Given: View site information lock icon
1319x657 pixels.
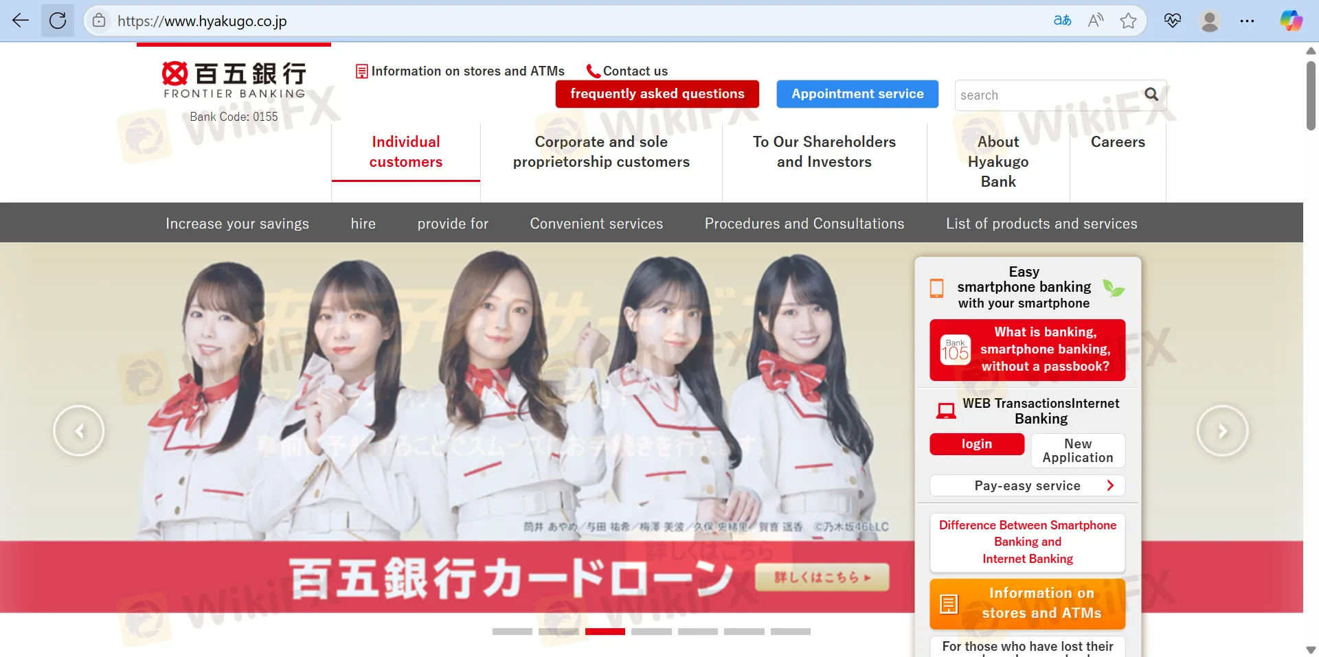Looking at the screenshot, I should [99, 21].
